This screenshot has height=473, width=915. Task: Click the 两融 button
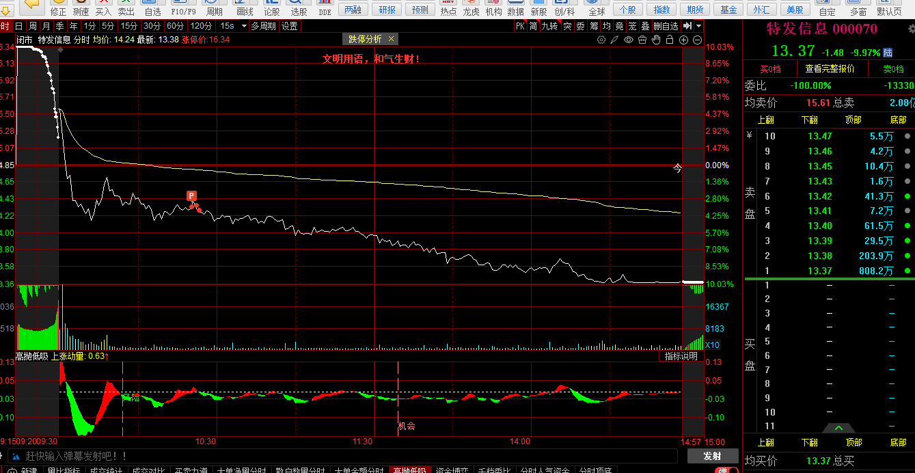(353, 10)
